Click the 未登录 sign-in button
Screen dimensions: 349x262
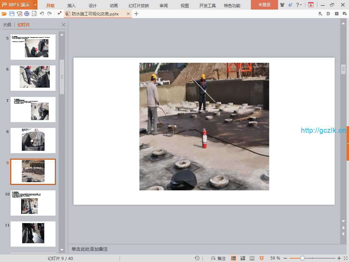(264, 5)
